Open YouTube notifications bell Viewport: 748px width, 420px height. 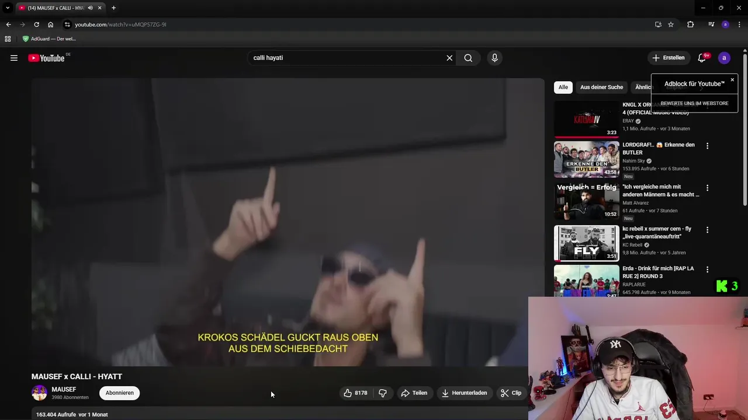coord(702,58)
